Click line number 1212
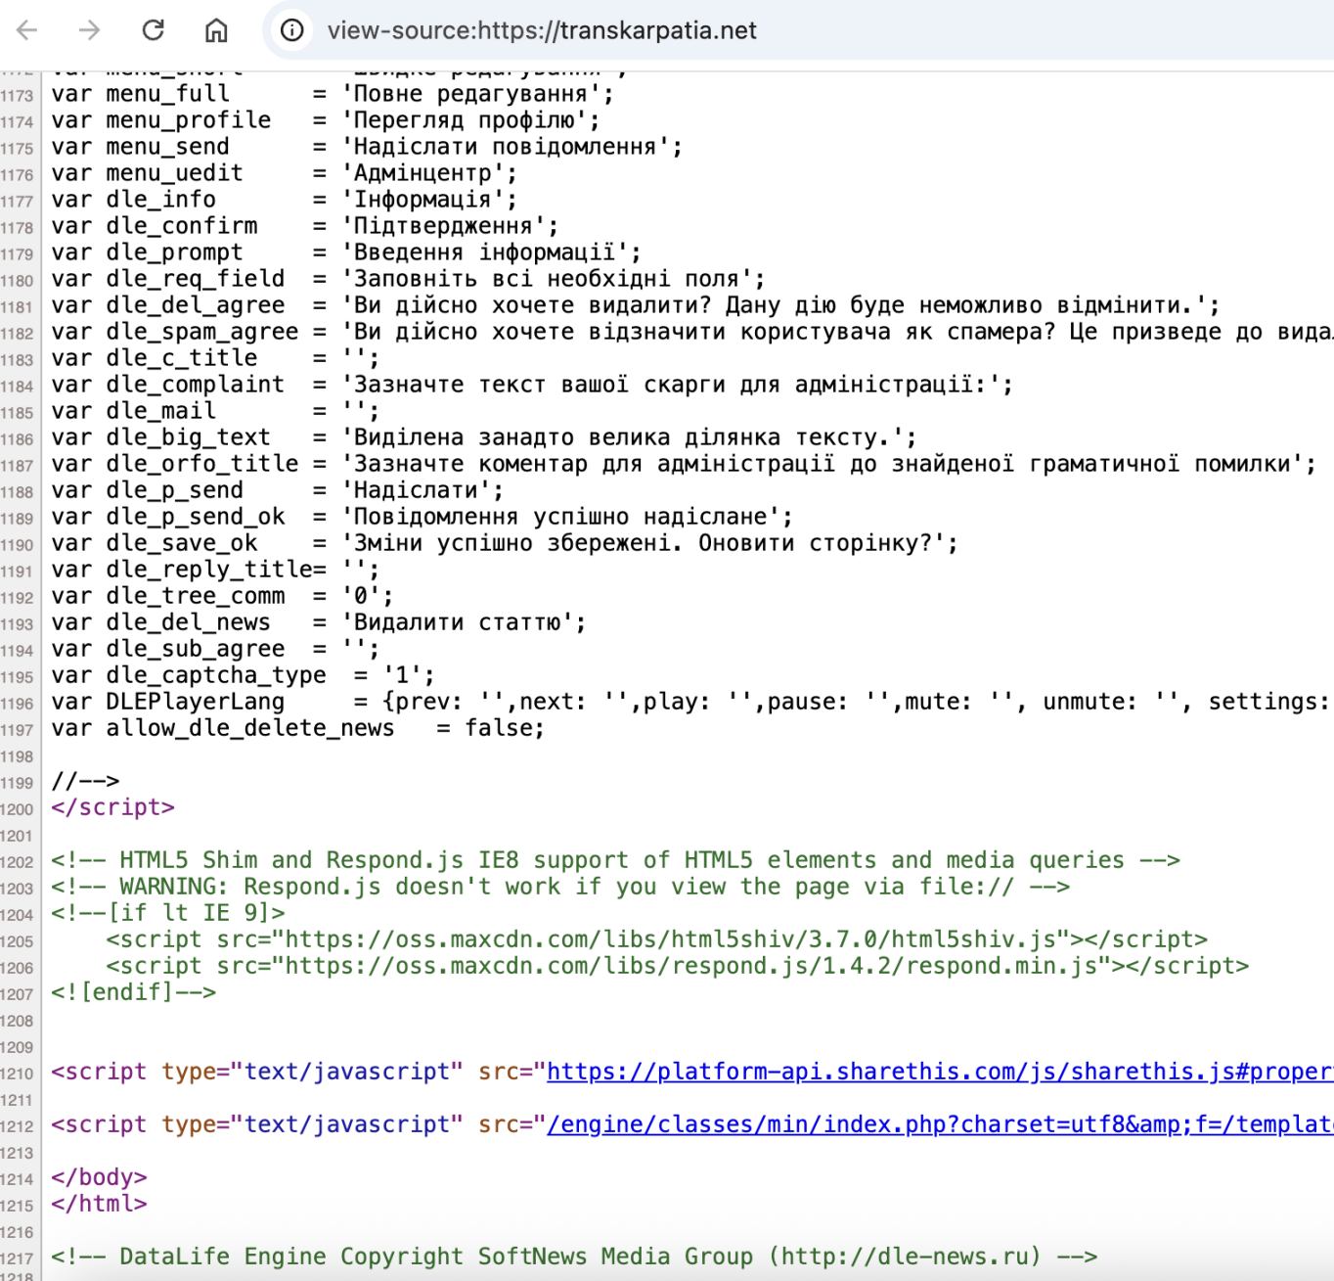The width and height of the screenshot is (1334, 1281). [x=17, y=1126]
